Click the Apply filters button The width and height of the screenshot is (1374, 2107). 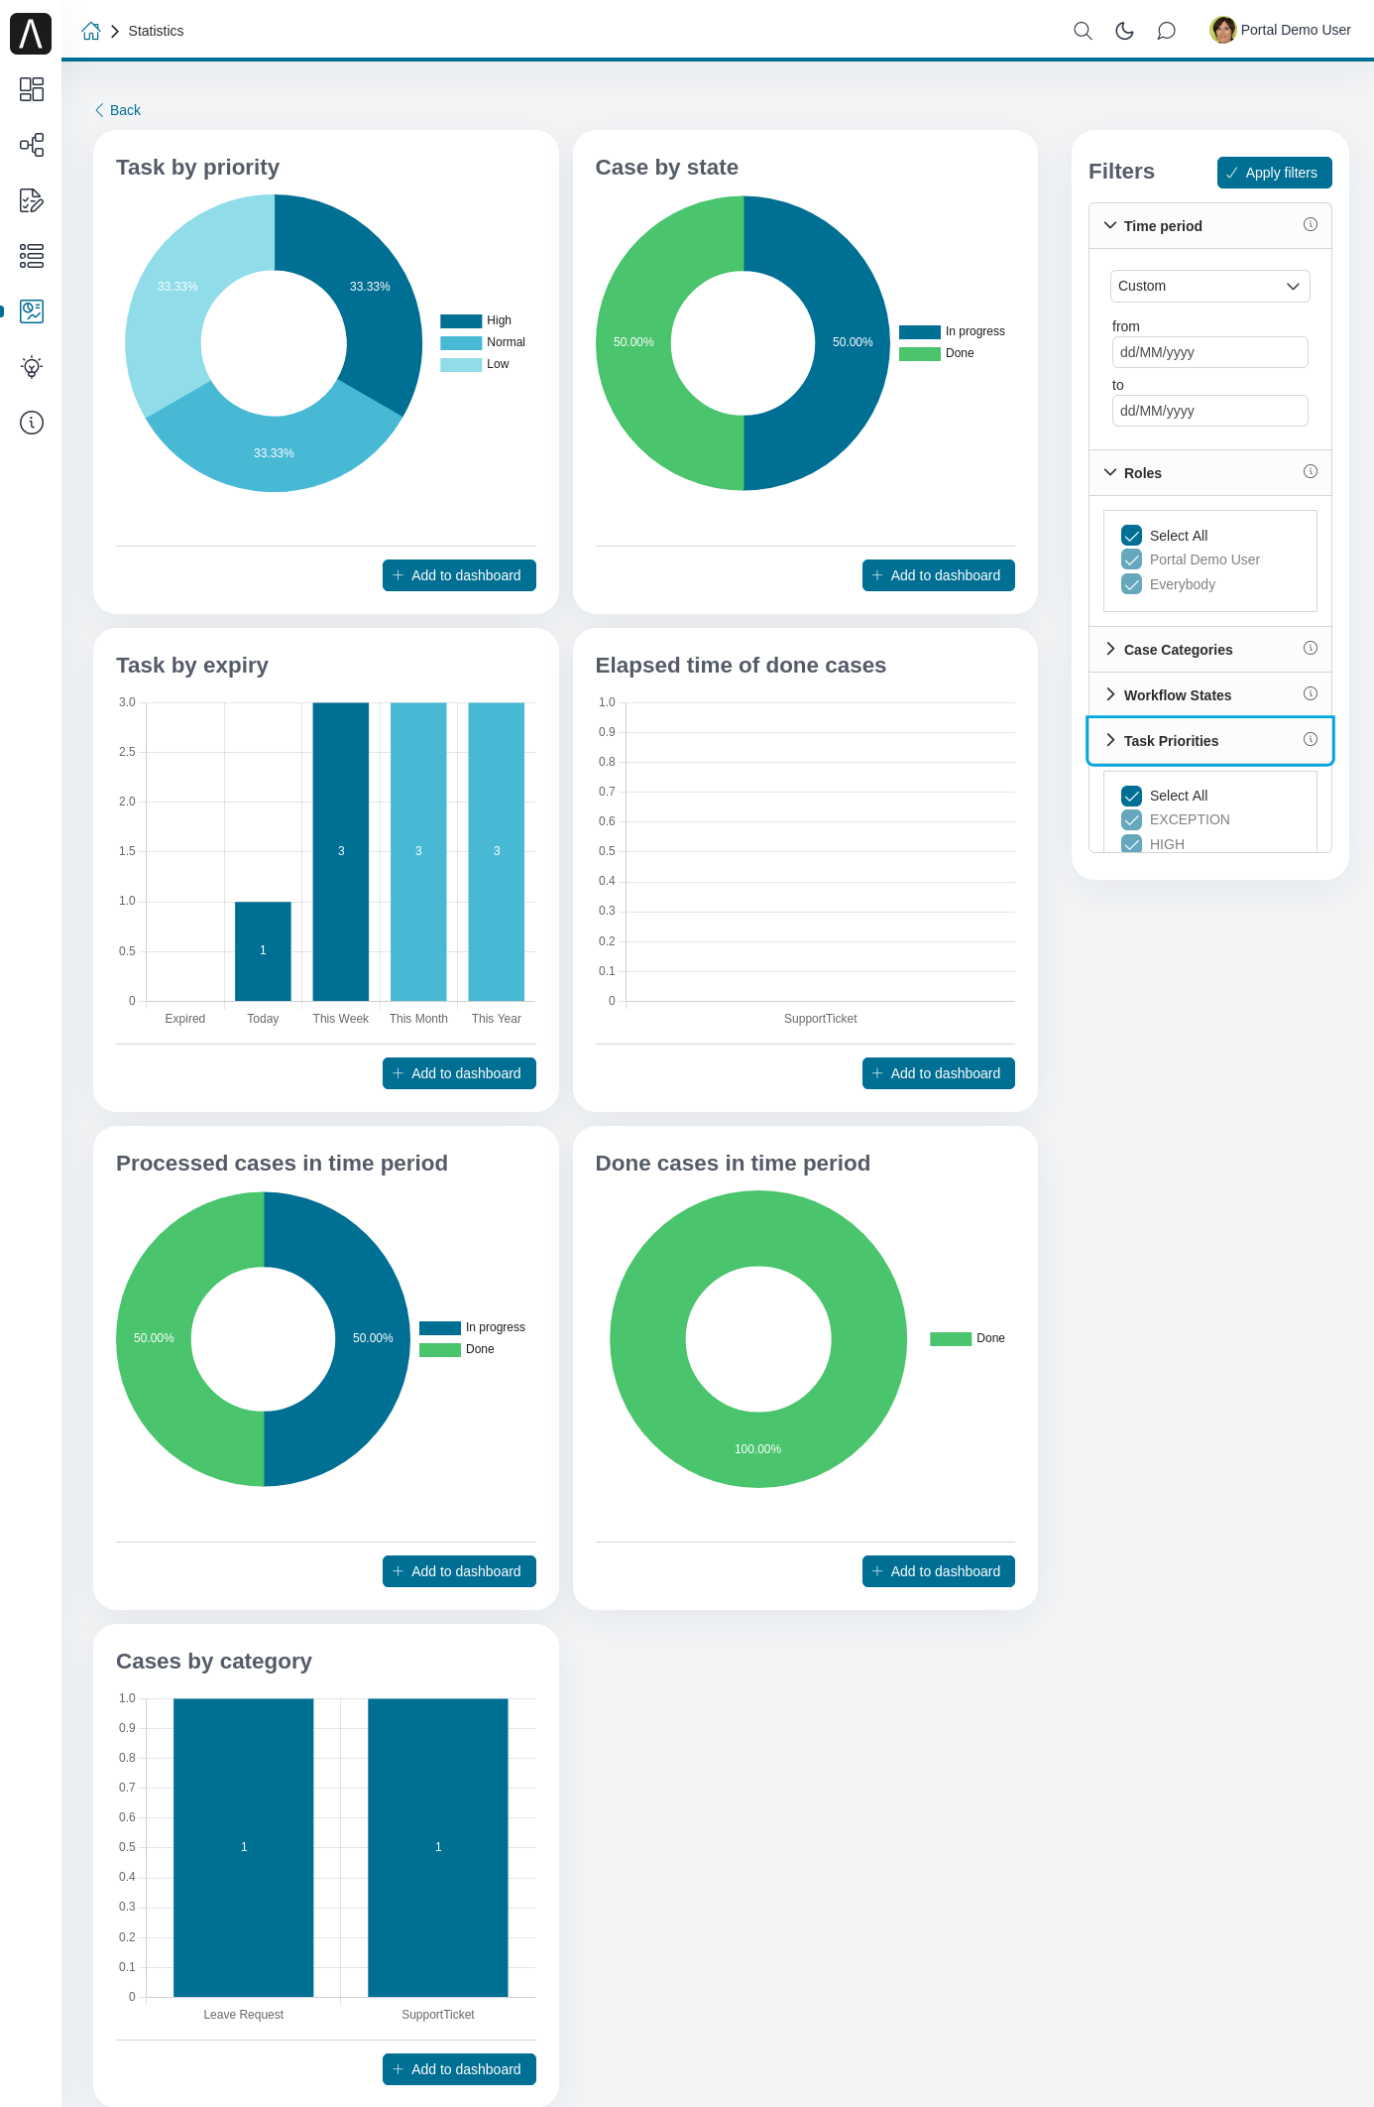point(1274,173)
